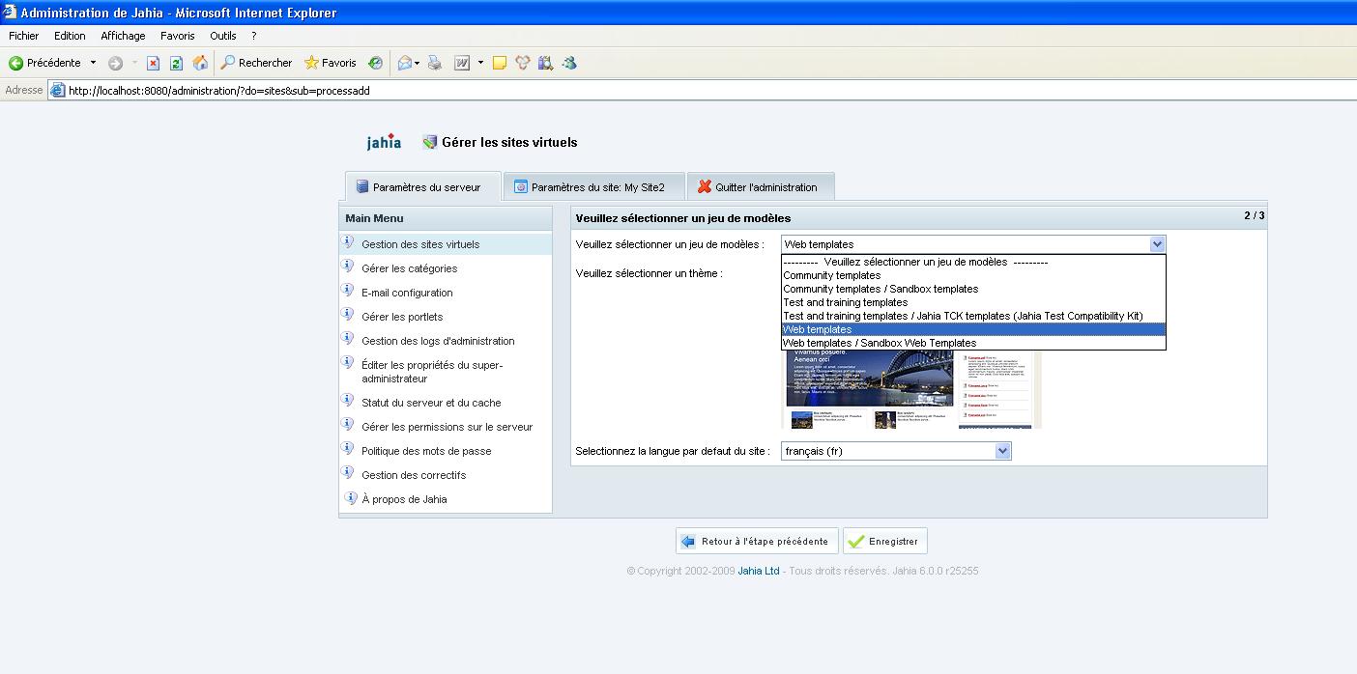Image resolution: width=1357 pixels, height=674 pixels.
Task: Open Statut du serveur et du cache
Action: (431, 403)
